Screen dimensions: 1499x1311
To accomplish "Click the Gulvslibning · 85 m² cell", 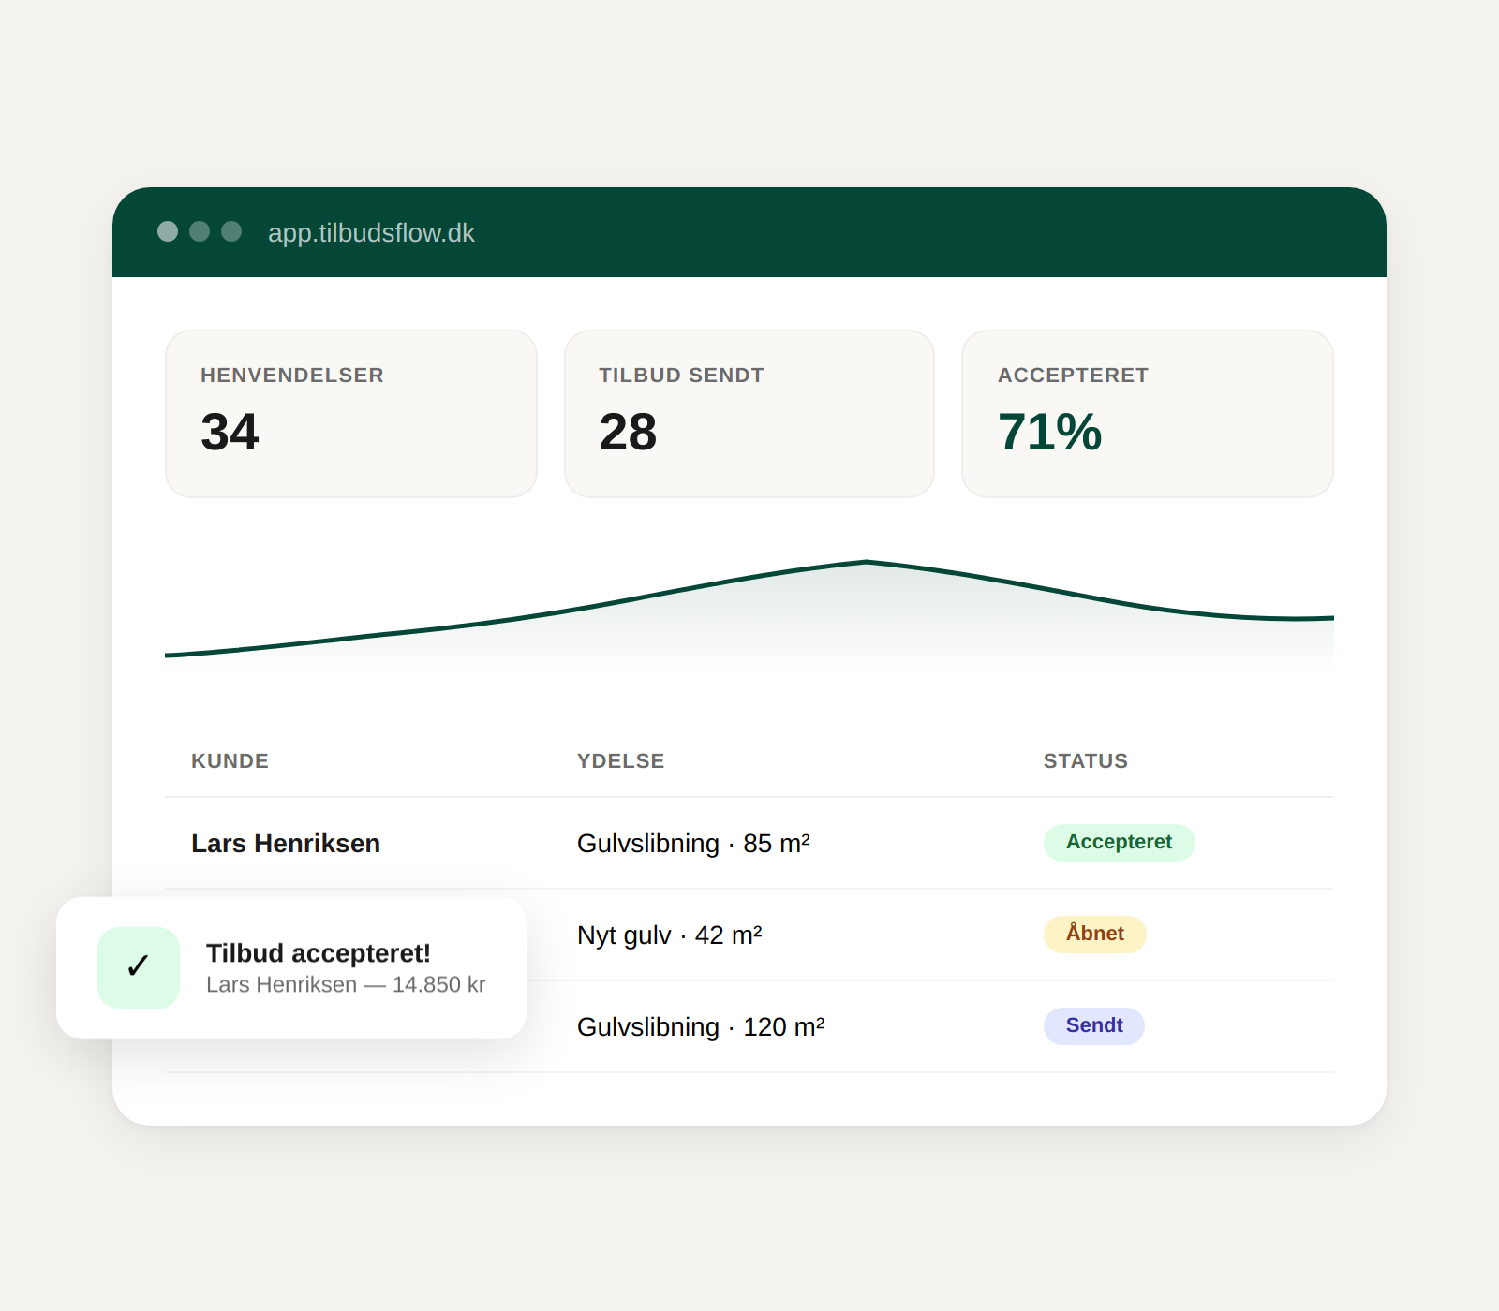I will [693, 844].
